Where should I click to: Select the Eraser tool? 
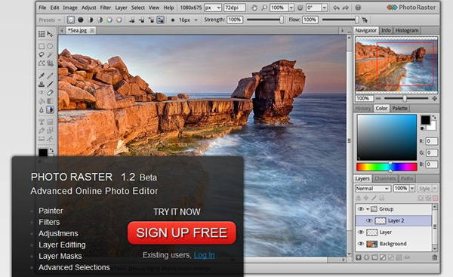(x=50, y=92)
